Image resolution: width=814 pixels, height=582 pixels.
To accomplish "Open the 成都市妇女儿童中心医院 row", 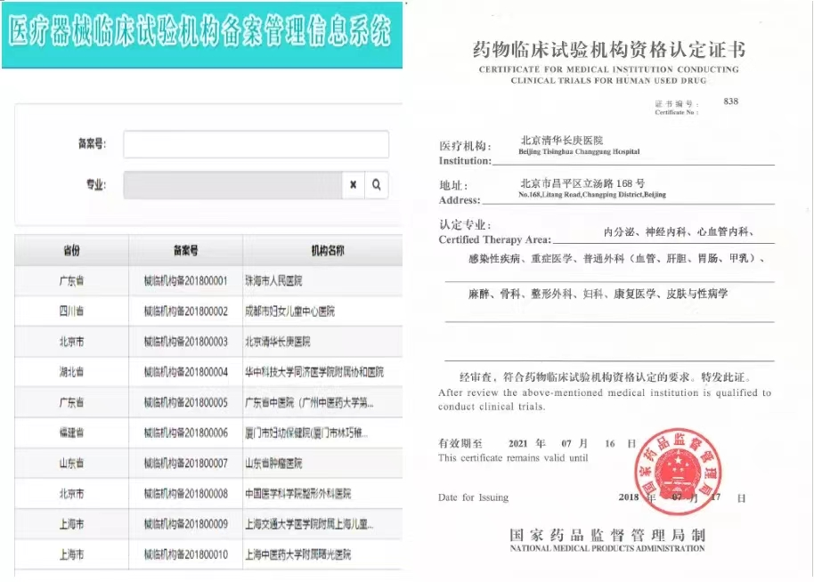I will point(289,311).
